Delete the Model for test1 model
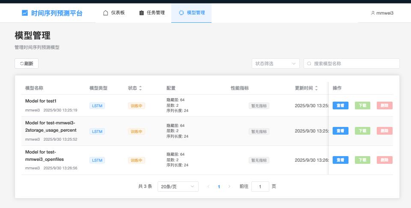Viewport: 411px width, 208px height. (x=384, y=106)
